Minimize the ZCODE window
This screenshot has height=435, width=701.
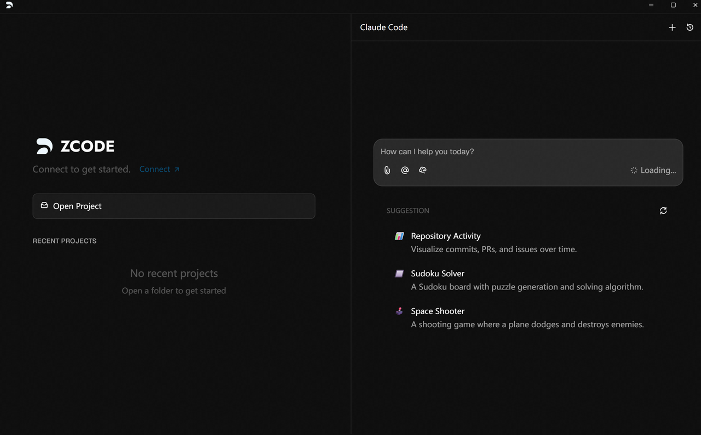(651, 5)
